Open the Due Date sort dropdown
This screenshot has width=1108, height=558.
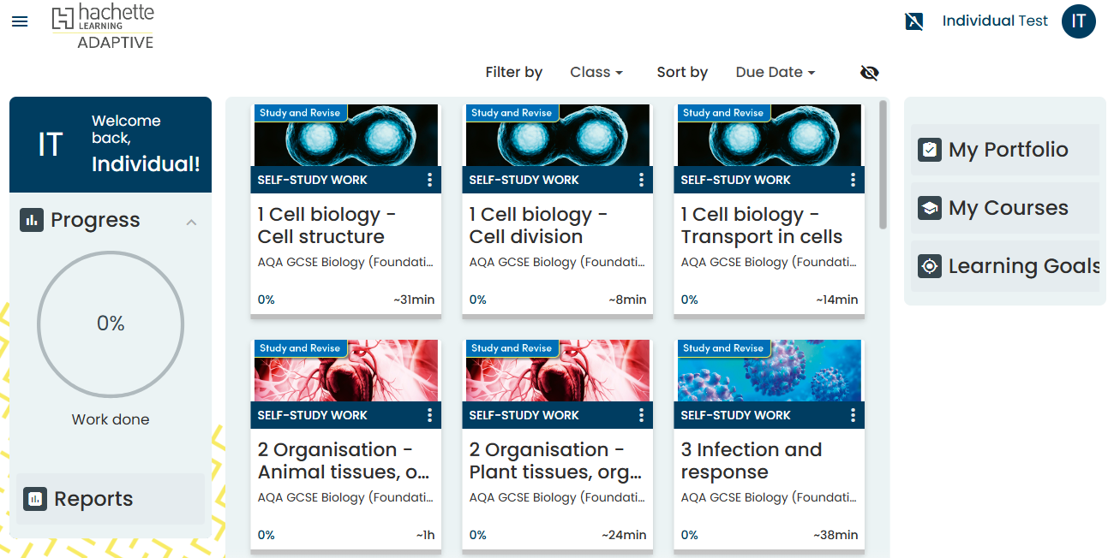[775, 73]
